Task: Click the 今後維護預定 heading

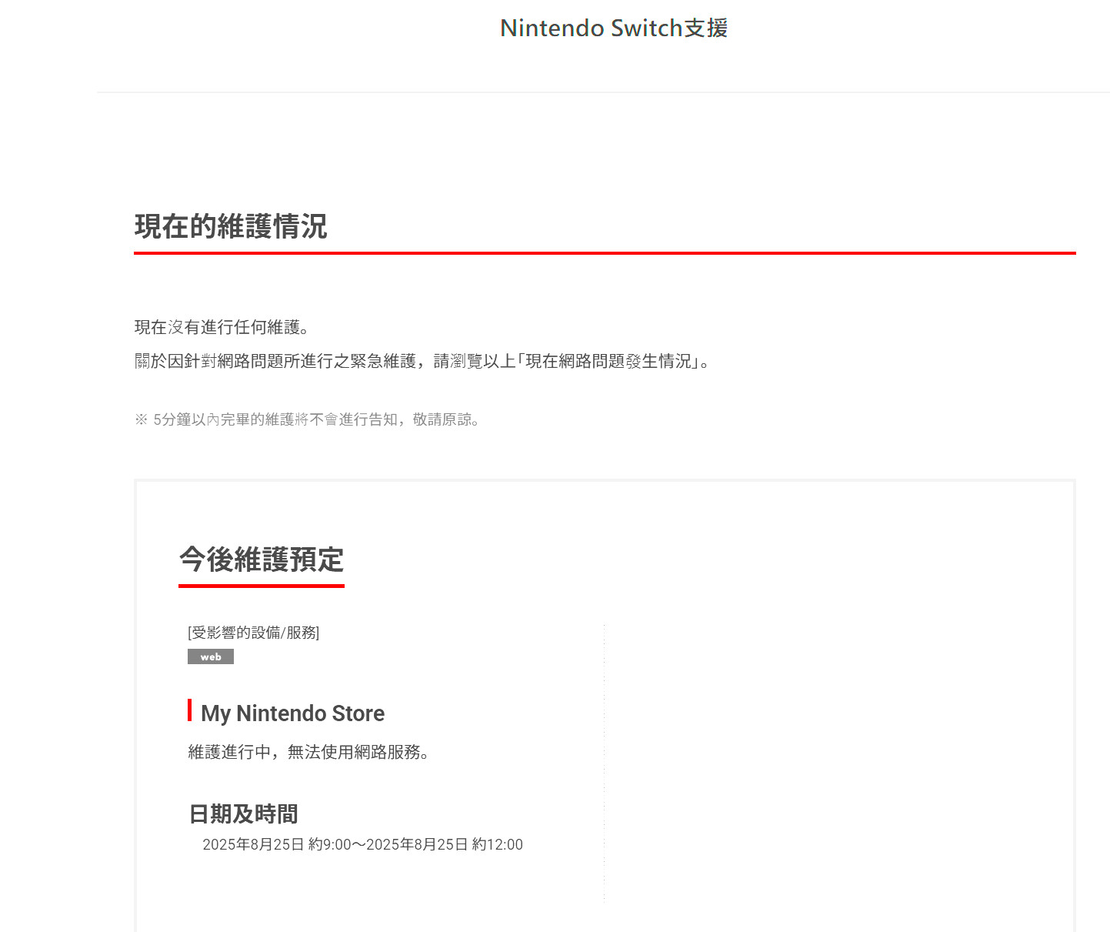Action: (x=262, y=560)
